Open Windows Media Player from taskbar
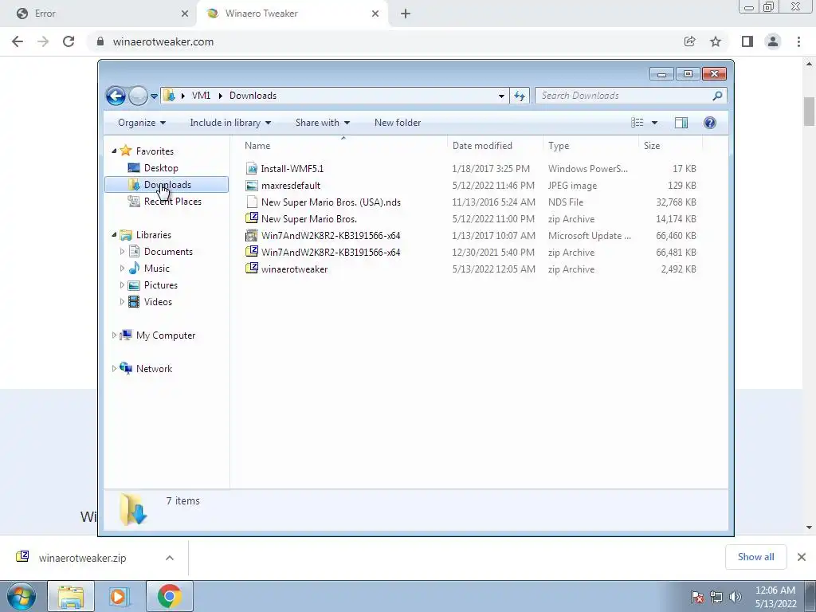Image resolution: width=816 pixels, height=612 pixels. (x=119, y=596)
